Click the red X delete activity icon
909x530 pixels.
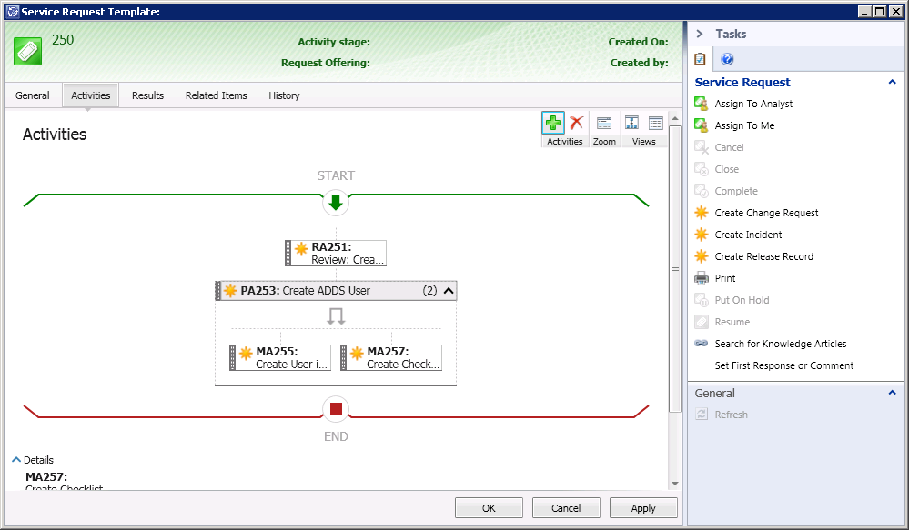[576, 124]
